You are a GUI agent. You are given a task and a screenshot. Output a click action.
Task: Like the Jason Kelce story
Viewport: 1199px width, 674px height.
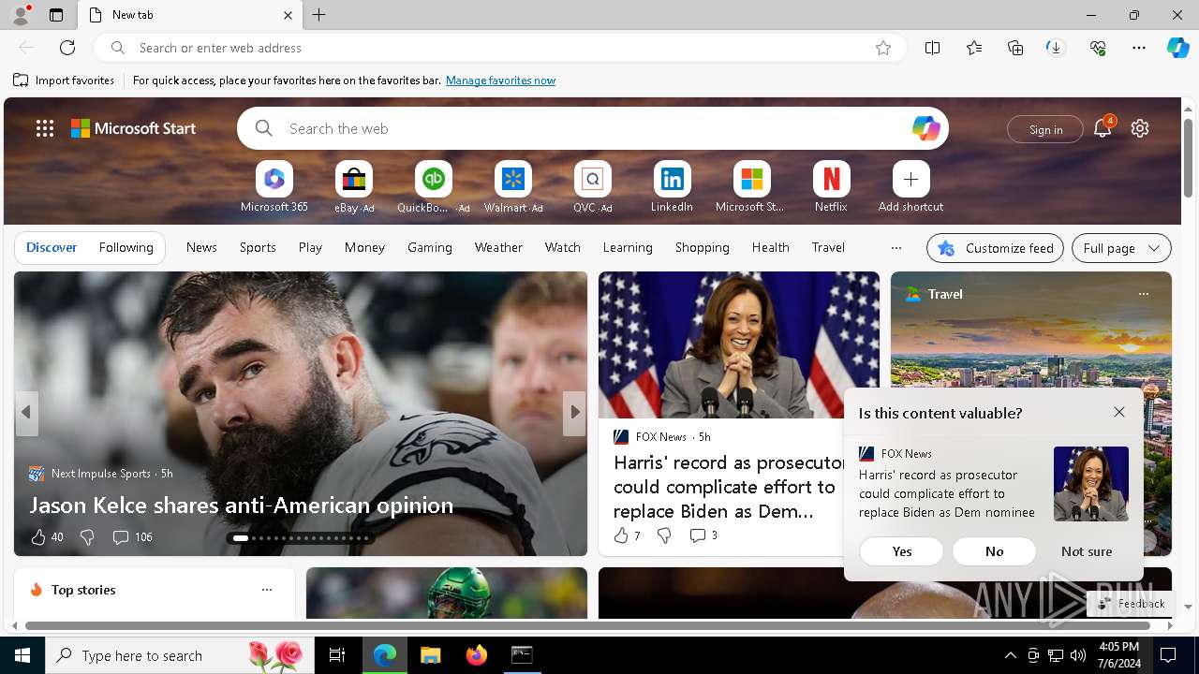click(x=47, y=537)
